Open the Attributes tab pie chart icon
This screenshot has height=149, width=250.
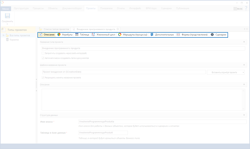point(59,35)
